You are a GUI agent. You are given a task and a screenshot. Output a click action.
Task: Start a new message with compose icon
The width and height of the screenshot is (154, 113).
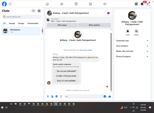click(39, 11)
